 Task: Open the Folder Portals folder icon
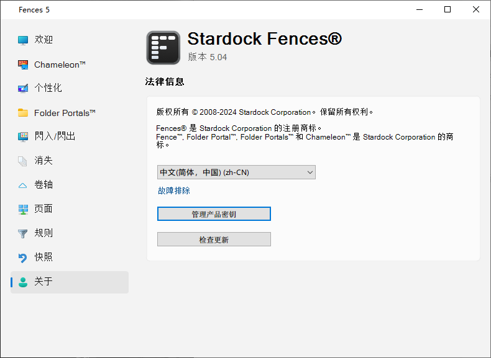pyautogui.click(x=23, y=113)
